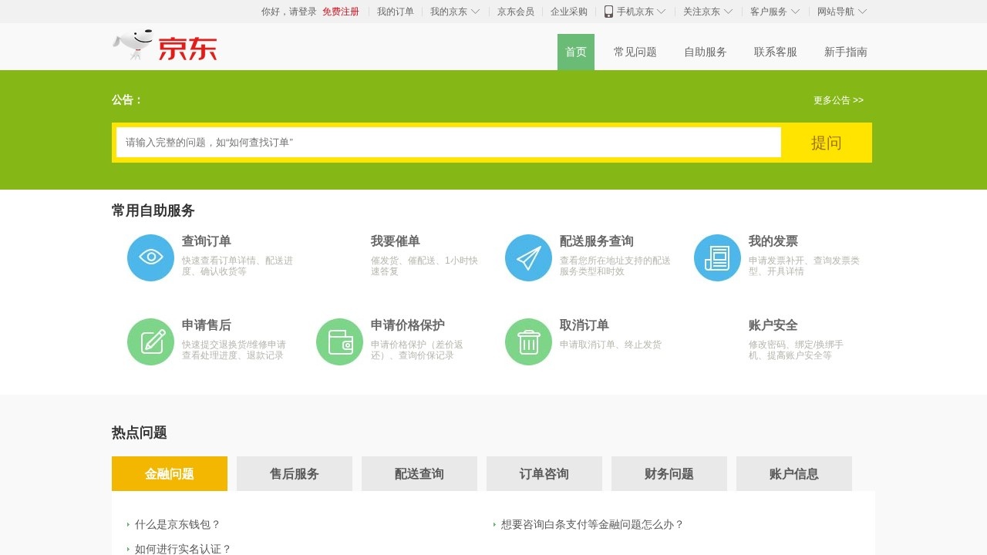987x555 pixels.
Task: Open 我的订单 in top bar
Action: pyautogui.click(x=396, y=12)
